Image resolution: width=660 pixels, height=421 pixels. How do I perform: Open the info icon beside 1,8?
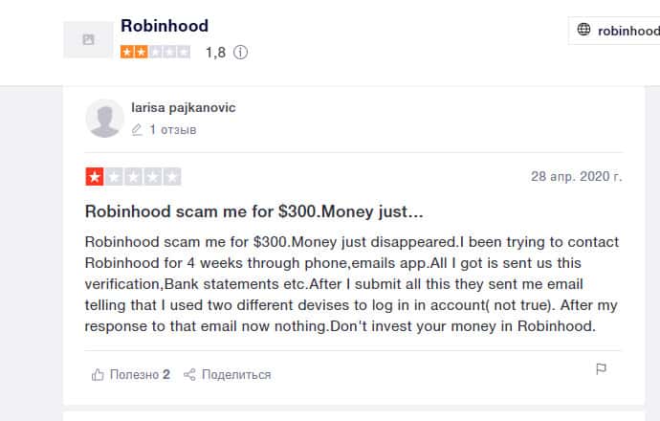[x=240, y=54]
